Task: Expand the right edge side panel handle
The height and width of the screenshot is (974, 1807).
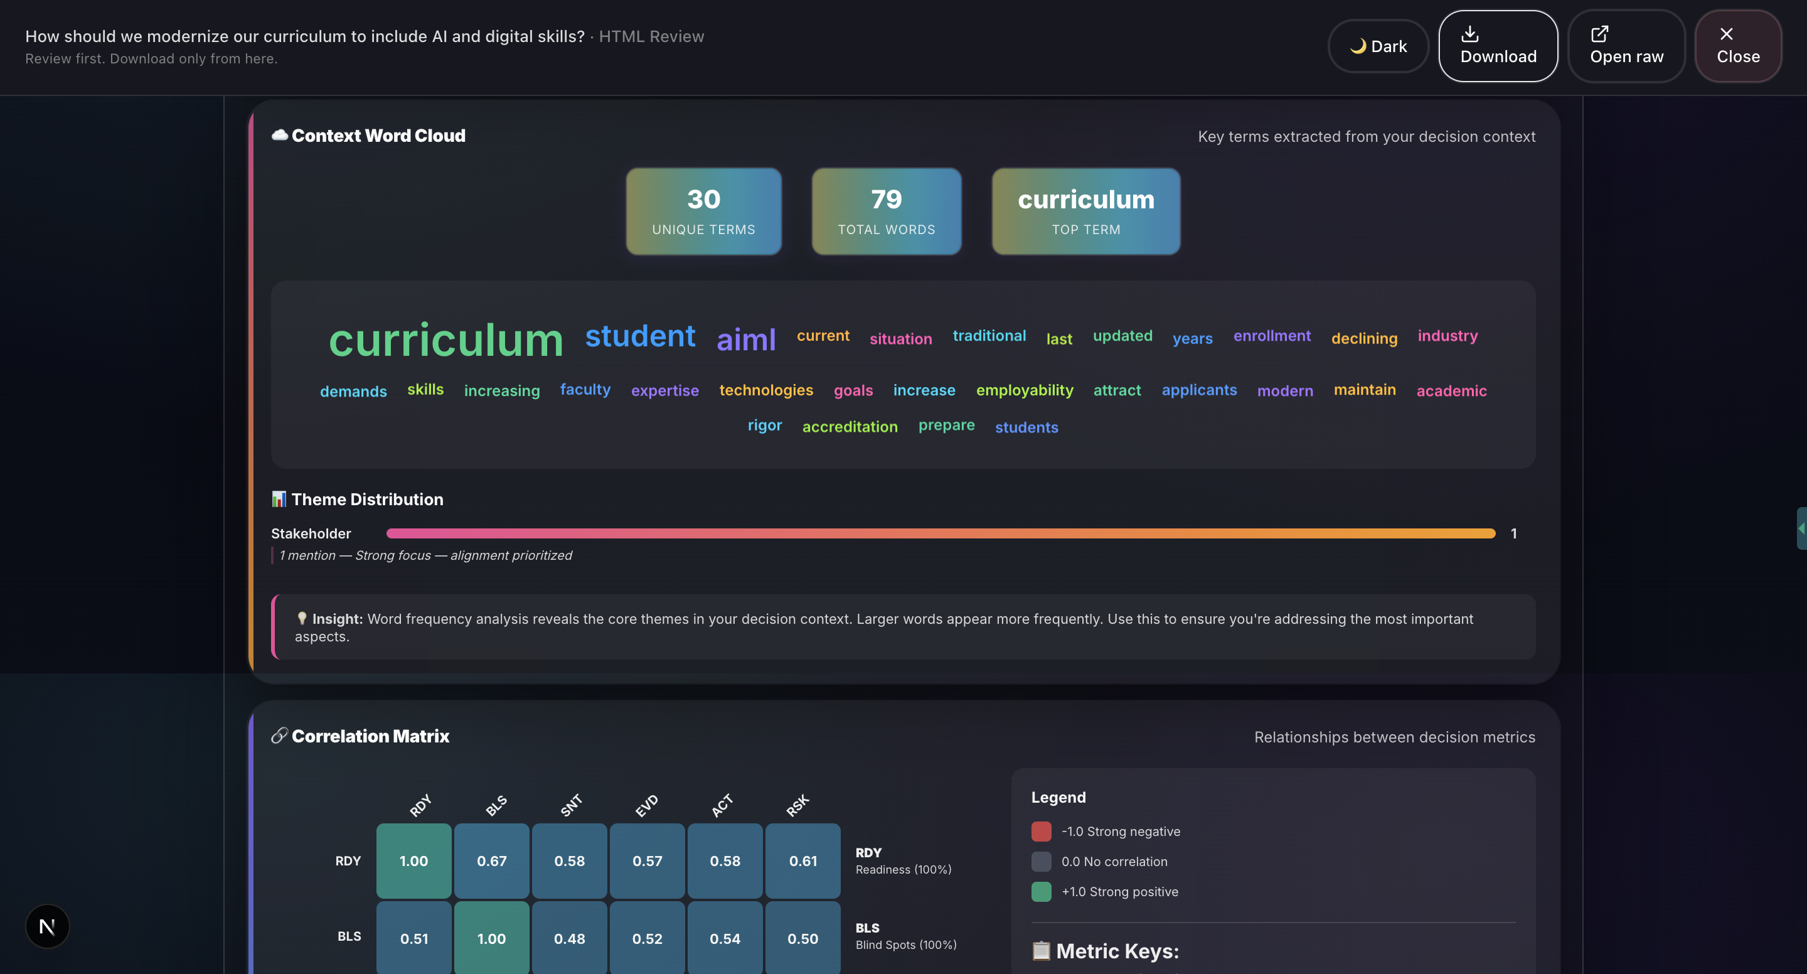Action: [1801, 528]
